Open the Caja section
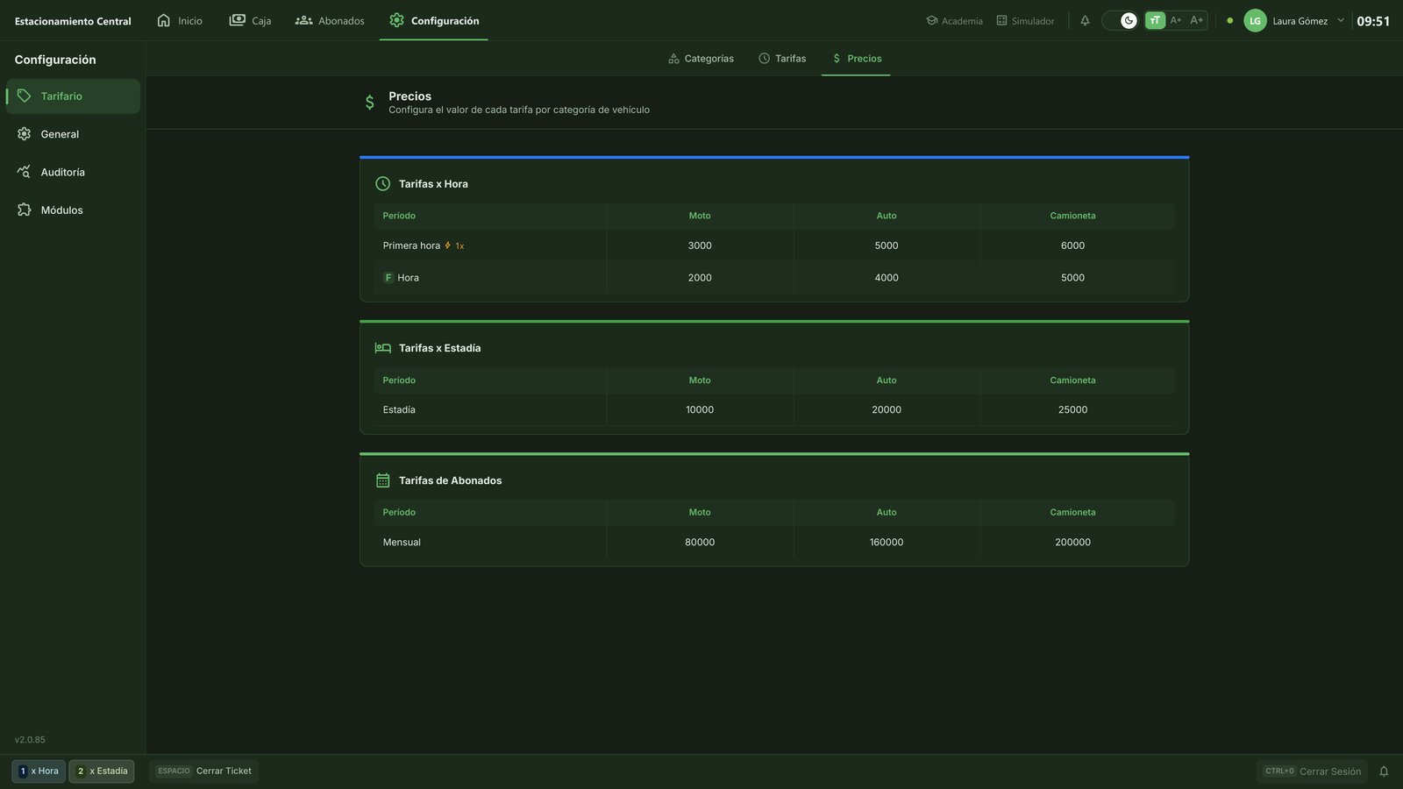Screen dimensions: 1403x789 (250, 20)
